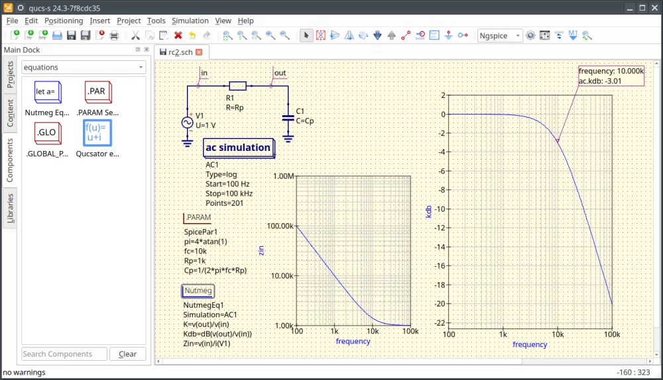663x380 pixels.
Task: Close the current document via toolbar icon
Action: click(100, 36)
